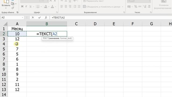This screenshot has width=172, height=97.
Task: Open the borders dropdown arrow
Action: click(41, 7)
